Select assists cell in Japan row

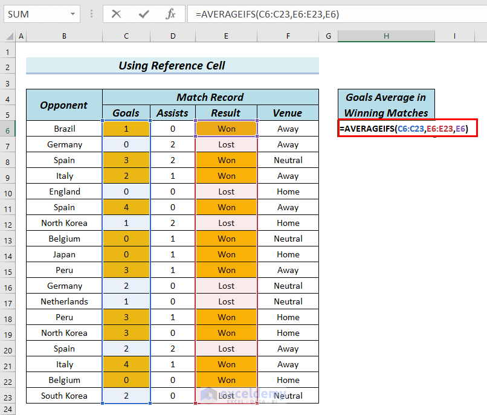point(173,254)
